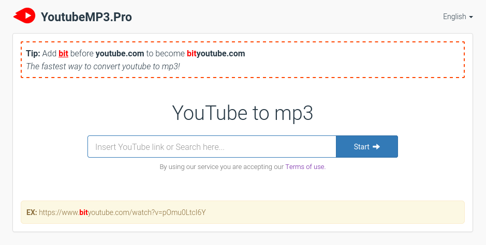486x245 pixels.
Task: Click the red YoutubeMP3.Pro logo icon
Action: [x=24, y=16]
